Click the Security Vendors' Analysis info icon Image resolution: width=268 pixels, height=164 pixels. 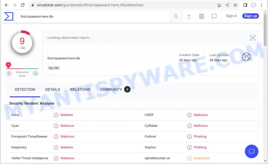(59, 103)
